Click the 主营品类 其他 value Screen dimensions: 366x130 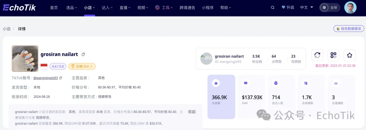coord(101,78)
